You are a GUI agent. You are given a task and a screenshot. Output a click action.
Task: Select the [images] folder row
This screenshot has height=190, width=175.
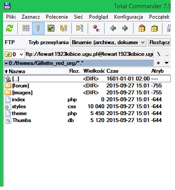87,93
